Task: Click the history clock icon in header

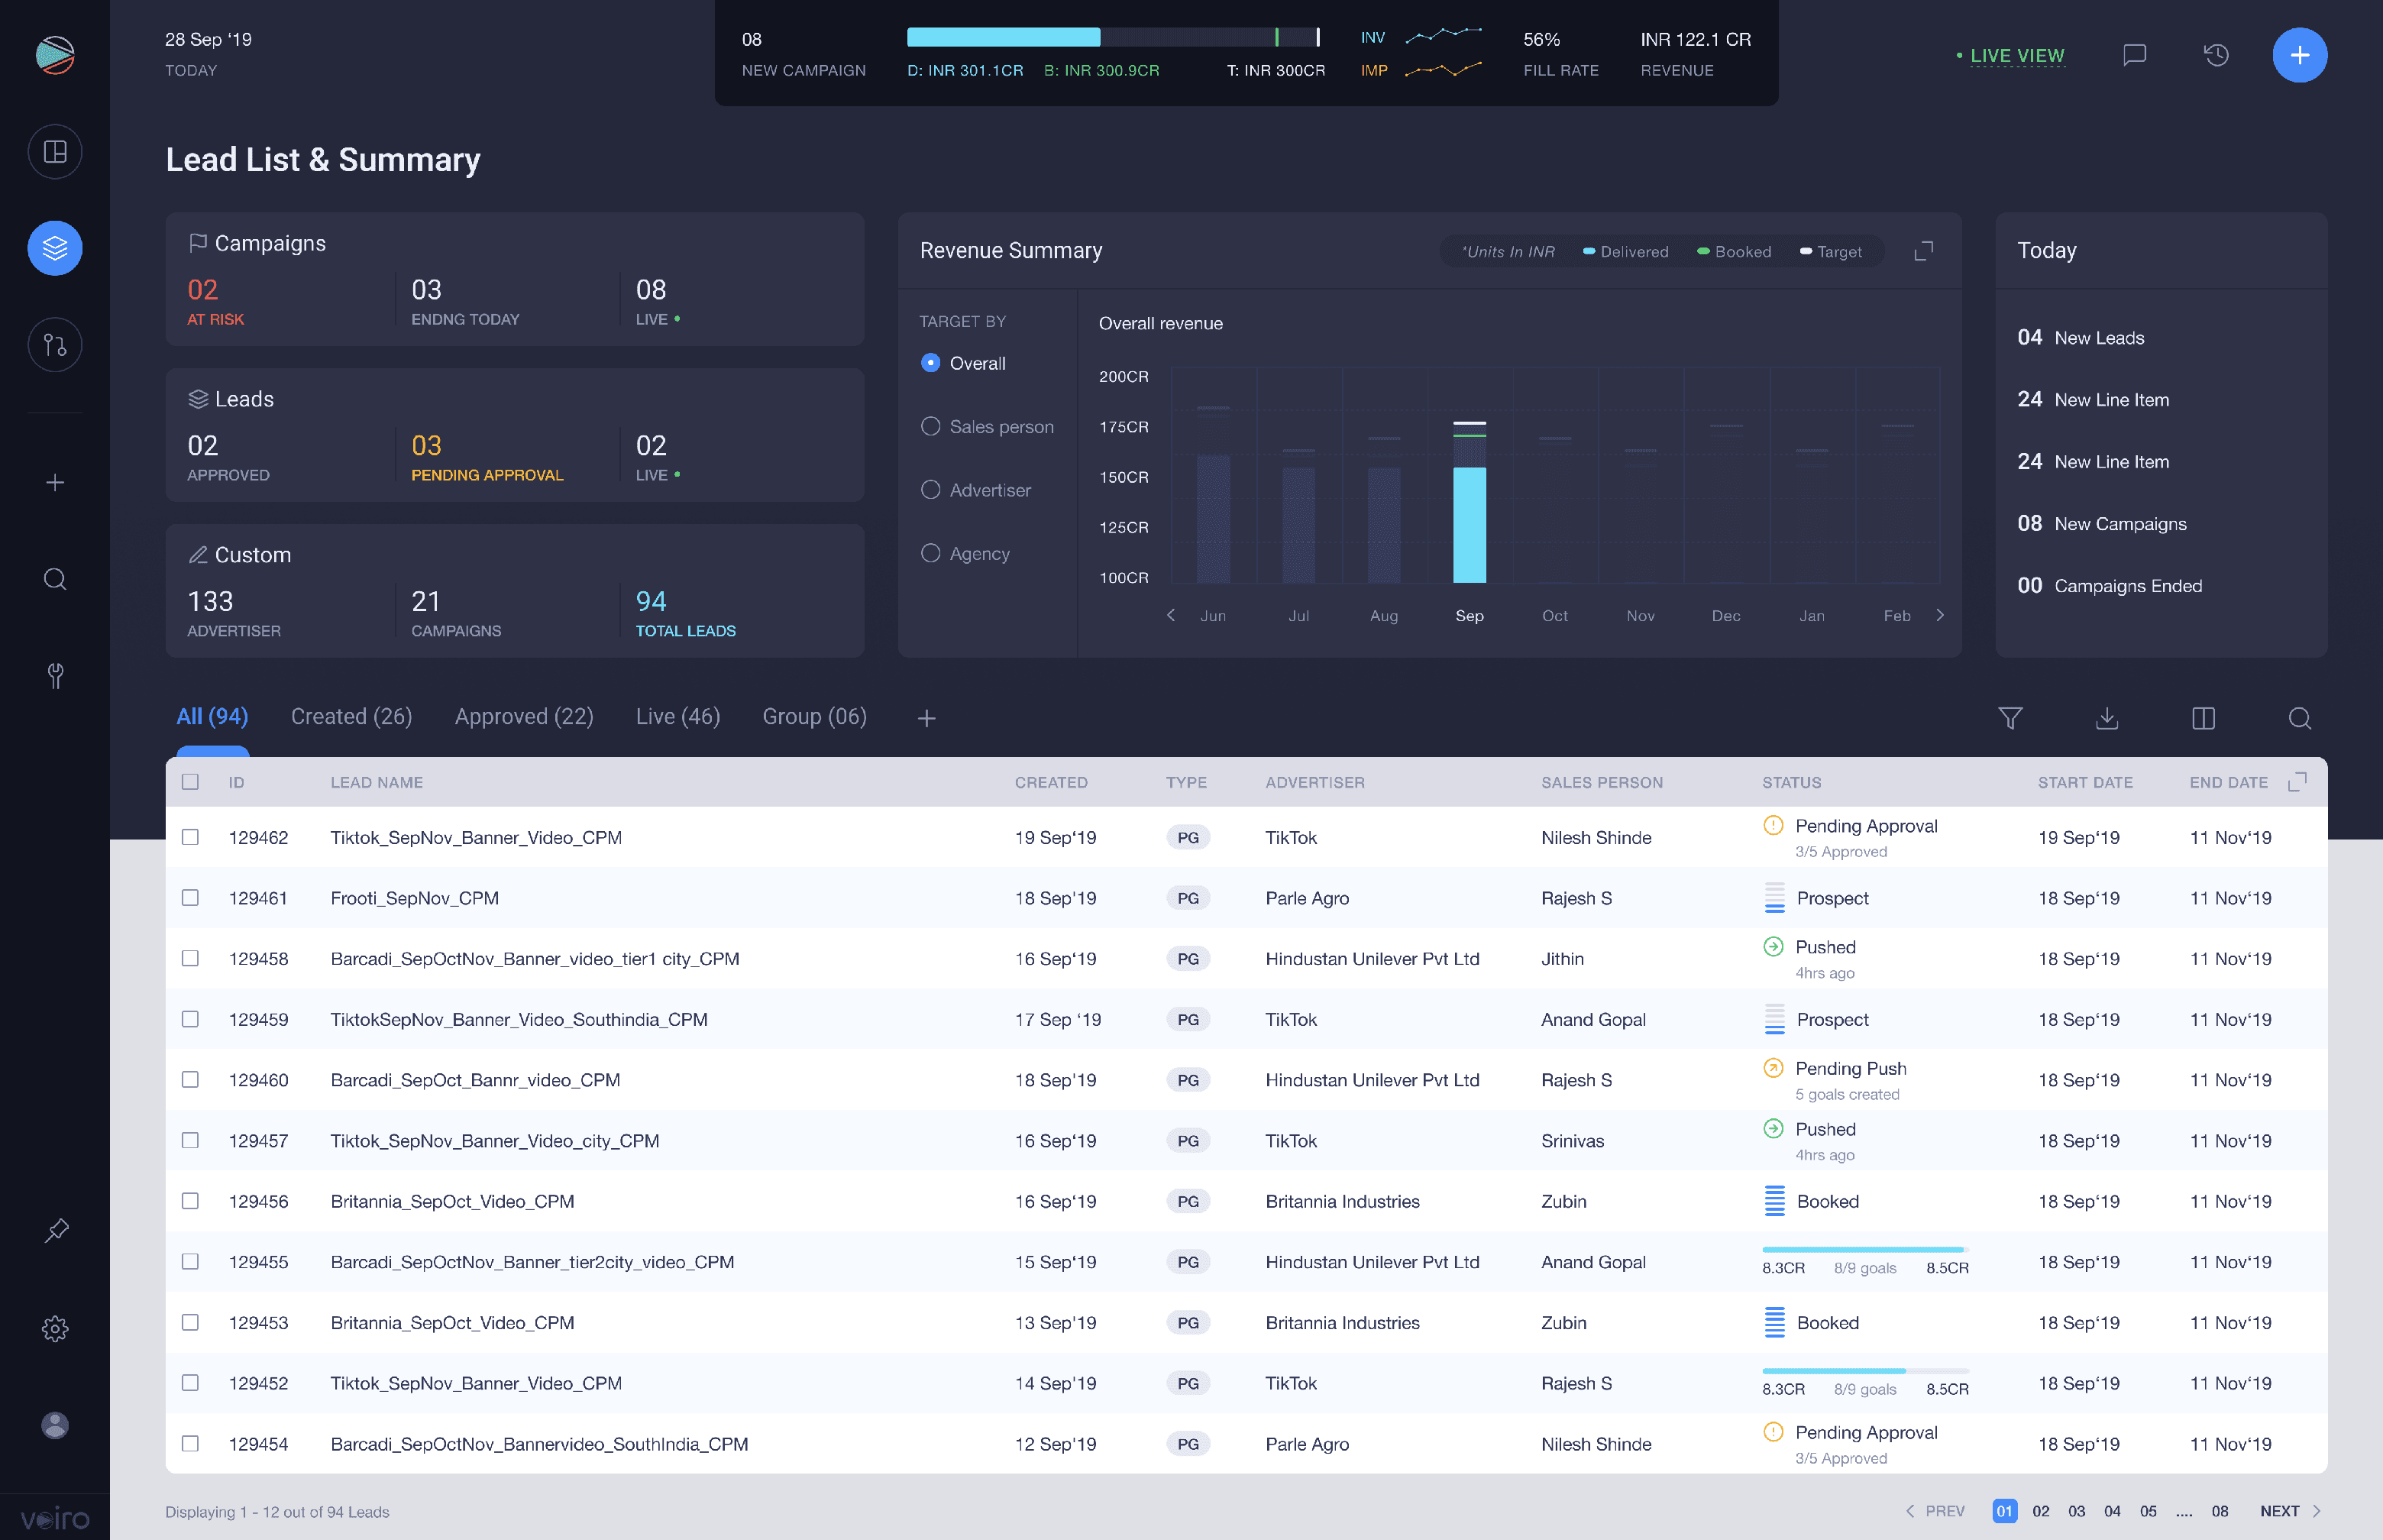Action: point(2216,55)
